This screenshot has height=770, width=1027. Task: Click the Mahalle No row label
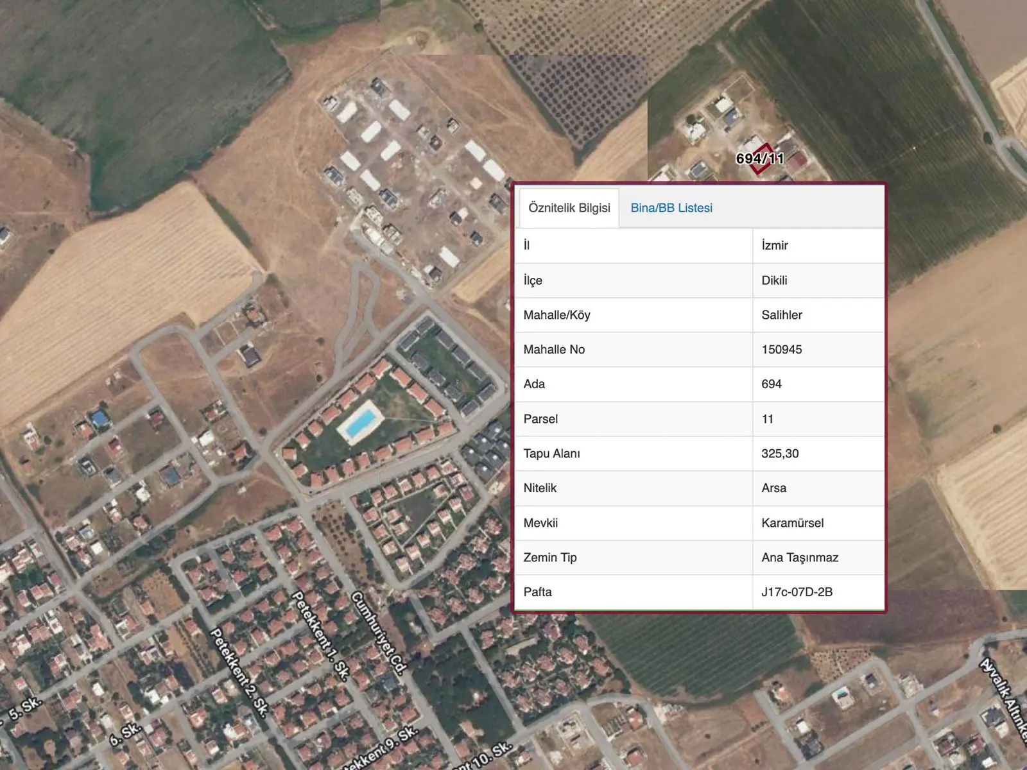point(554,350)
